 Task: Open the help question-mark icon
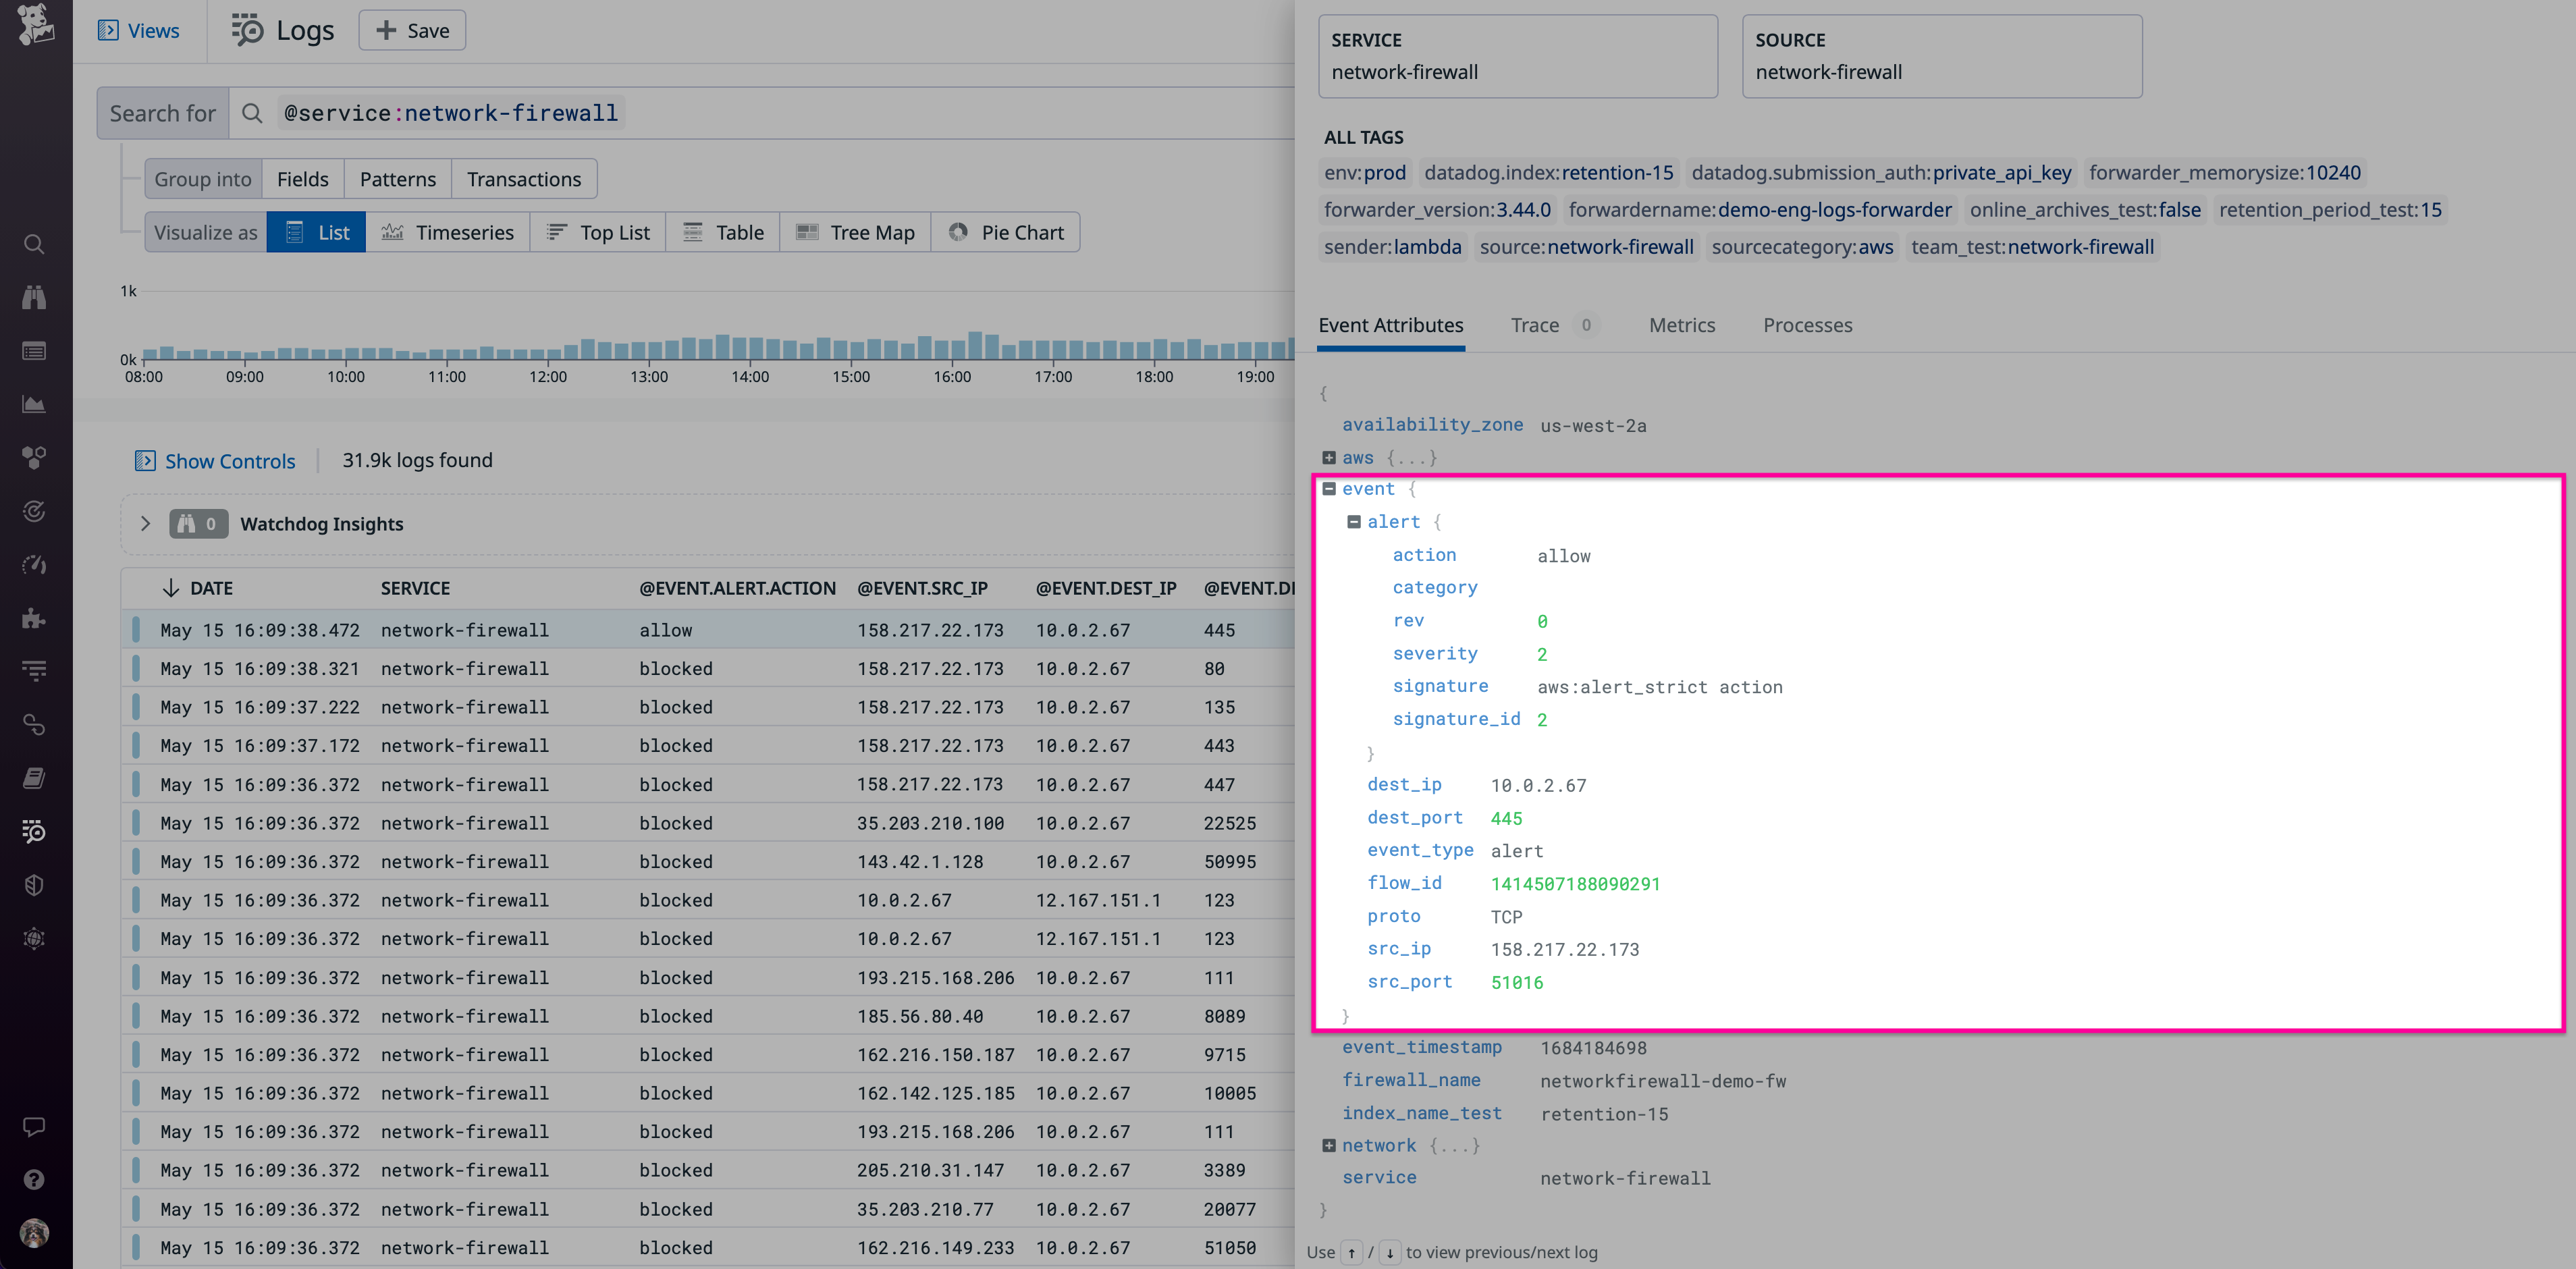tap(34, 1179)
